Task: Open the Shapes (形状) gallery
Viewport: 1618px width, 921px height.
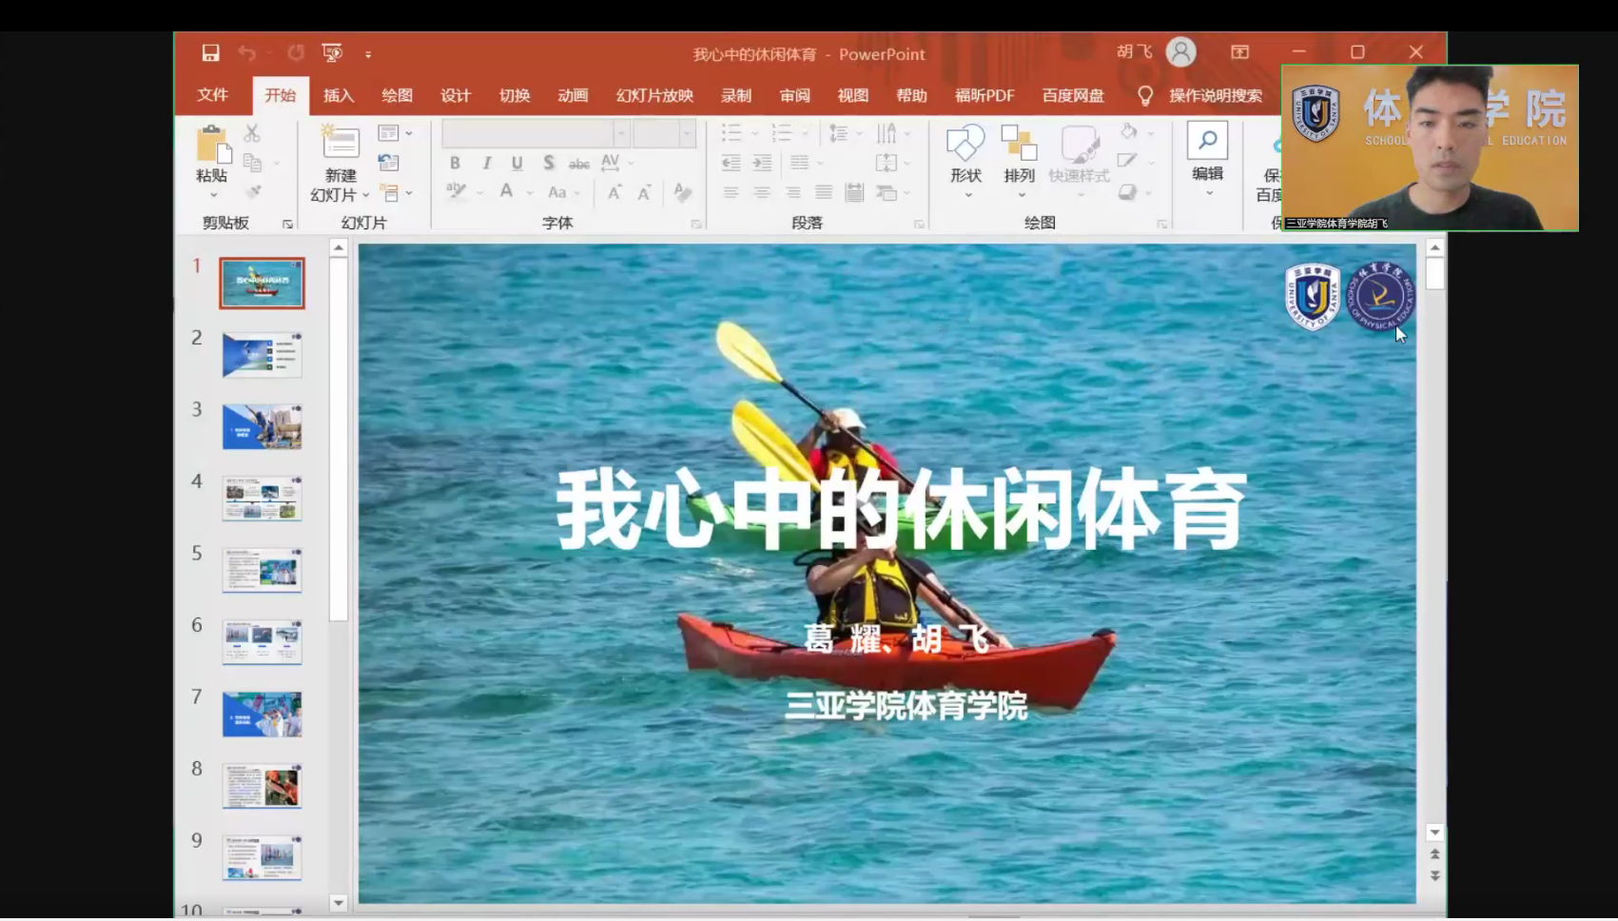Action: pyautogui.click(x=965, y=145)
